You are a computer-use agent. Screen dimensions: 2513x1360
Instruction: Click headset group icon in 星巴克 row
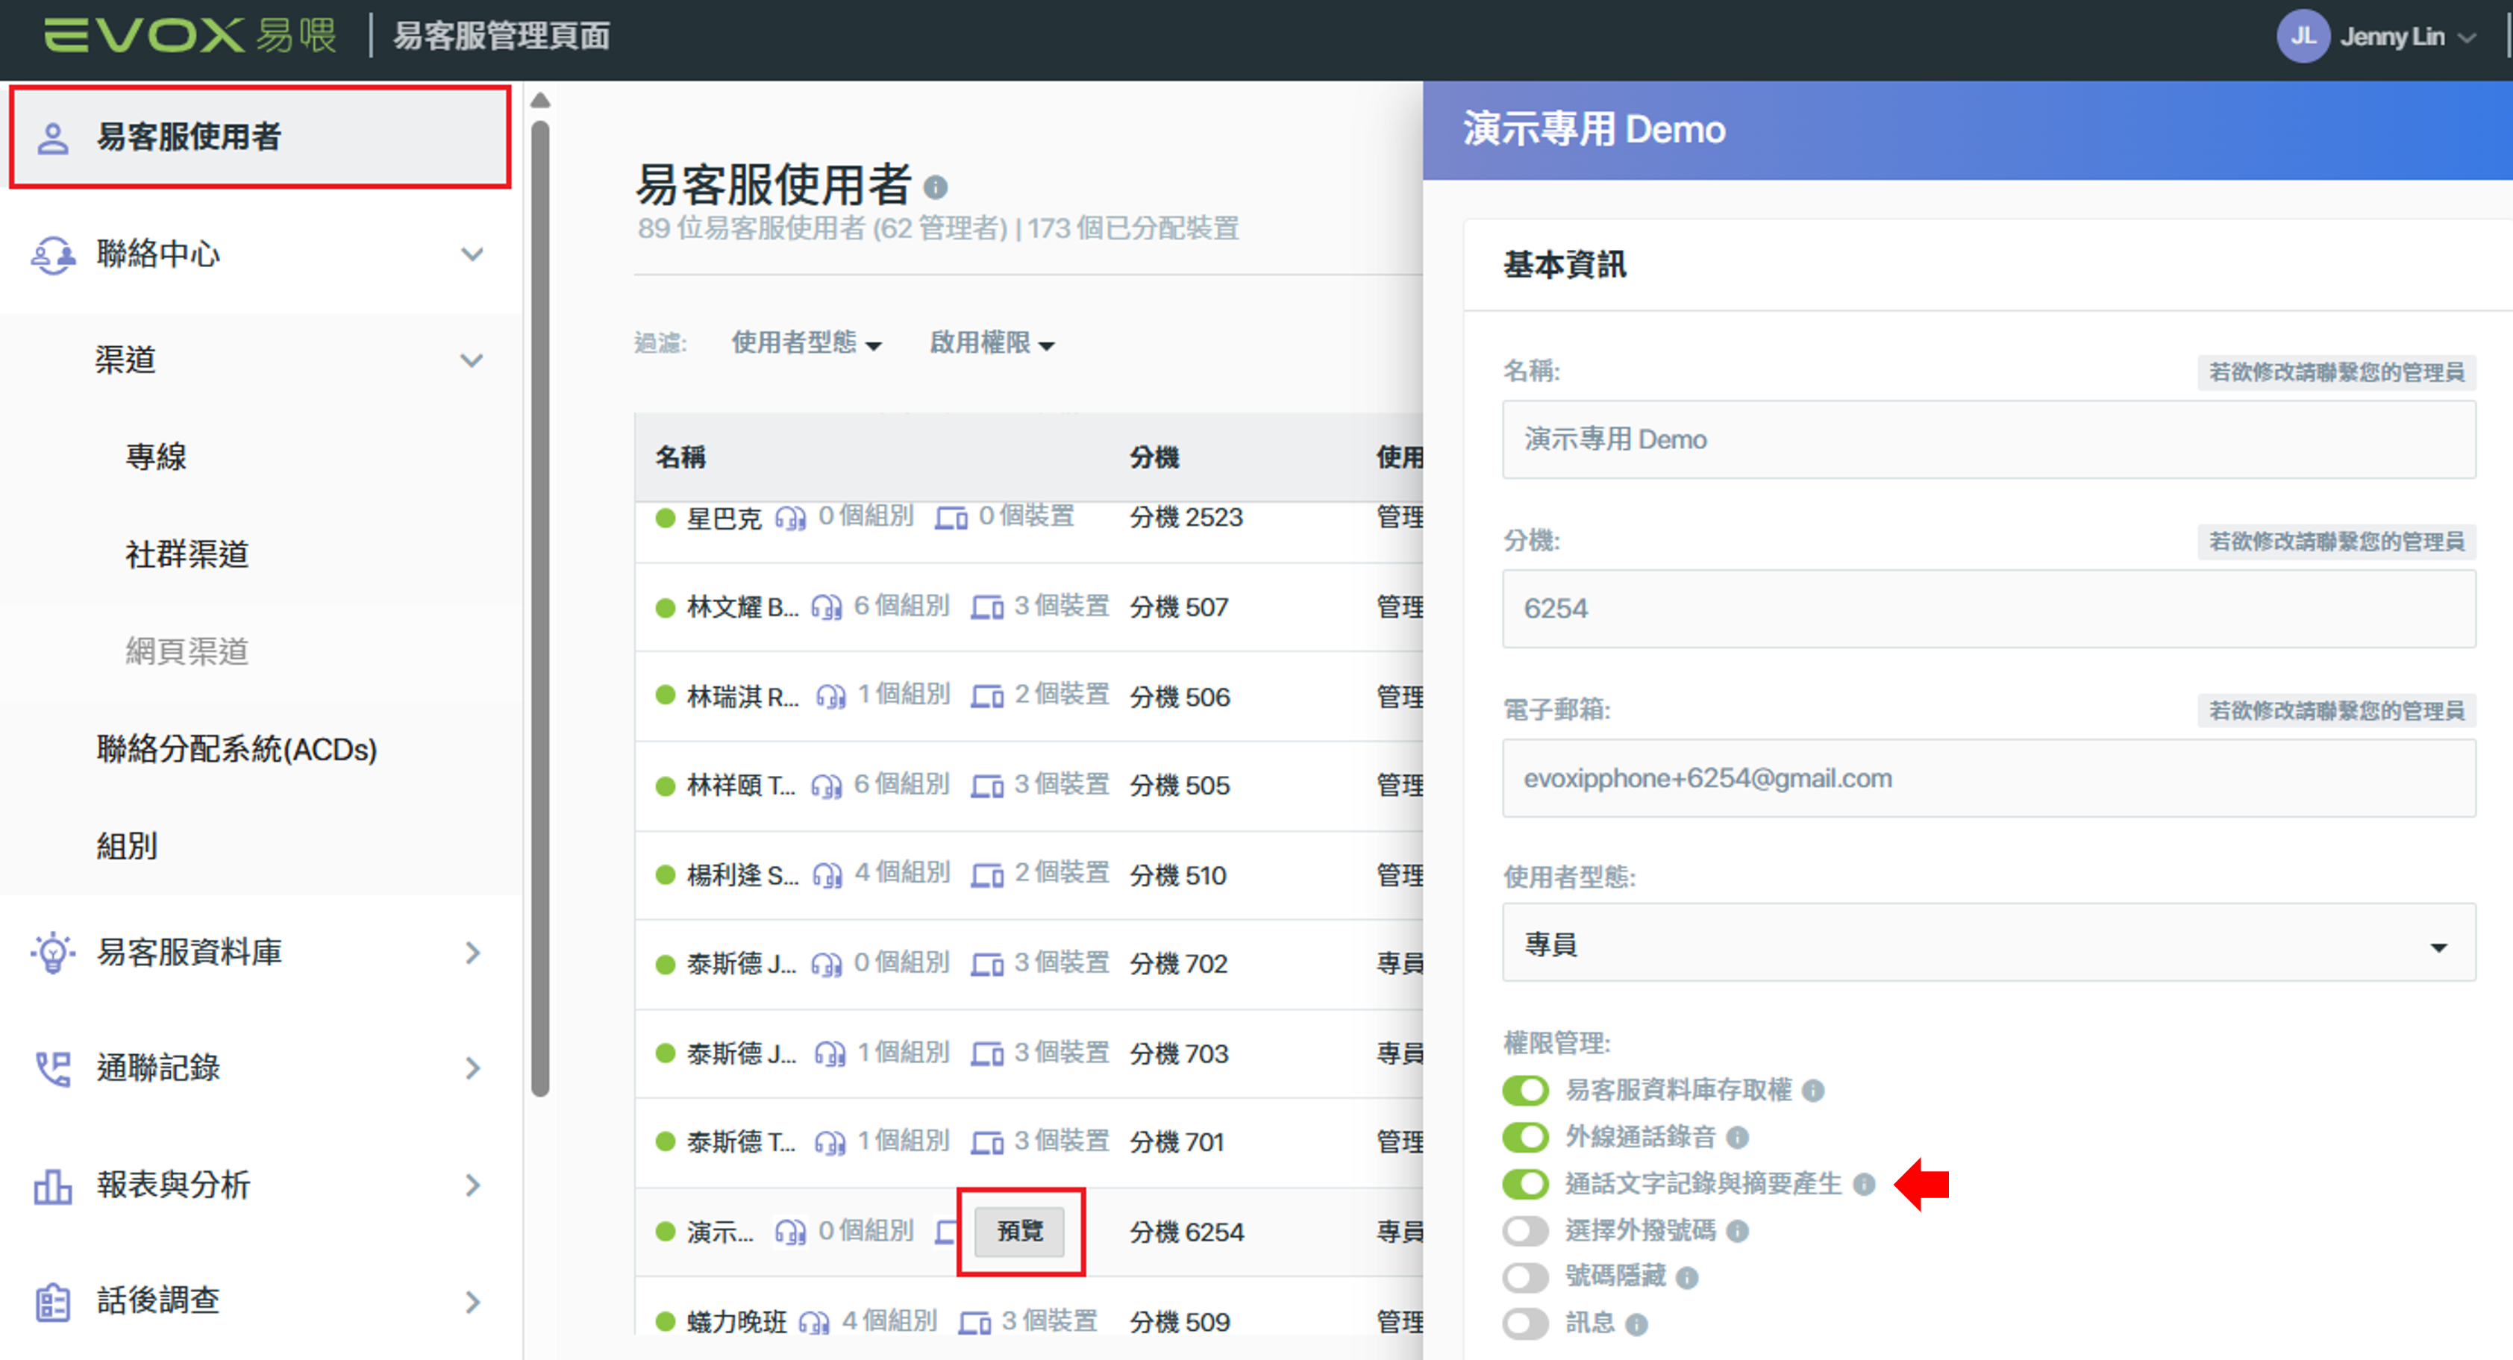pyautogui.click(x=790, y=517)
